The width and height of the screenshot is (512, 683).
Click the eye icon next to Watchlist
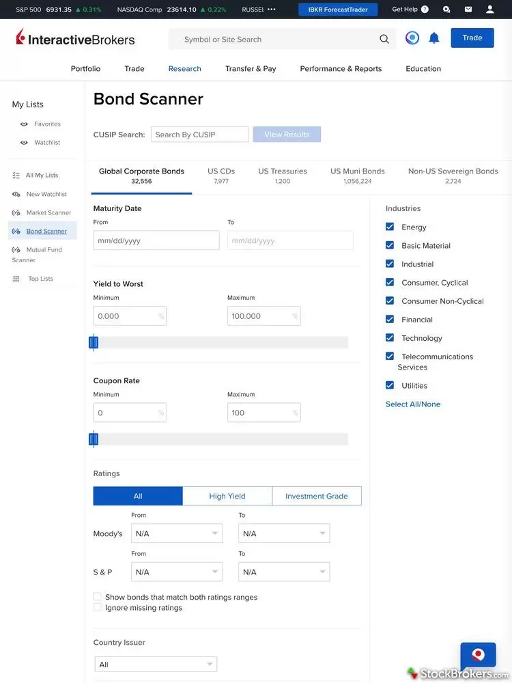coord(24,143)
